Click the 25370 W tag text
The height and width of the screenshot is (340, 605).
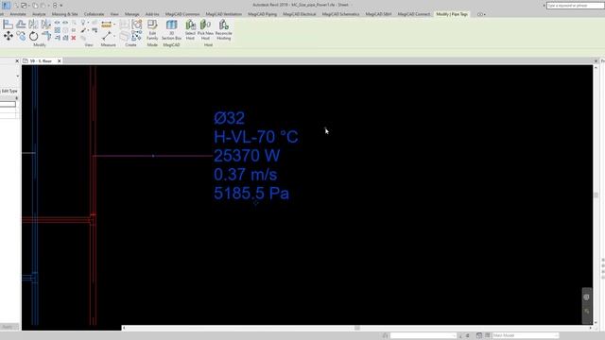[247, 156]
